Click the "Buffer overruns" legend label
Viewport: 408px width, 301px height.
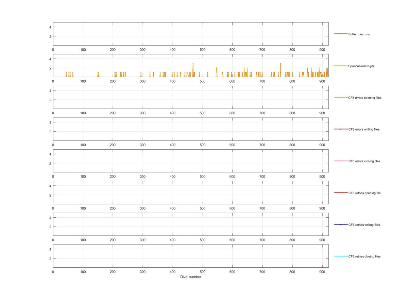tap(359, 34)
